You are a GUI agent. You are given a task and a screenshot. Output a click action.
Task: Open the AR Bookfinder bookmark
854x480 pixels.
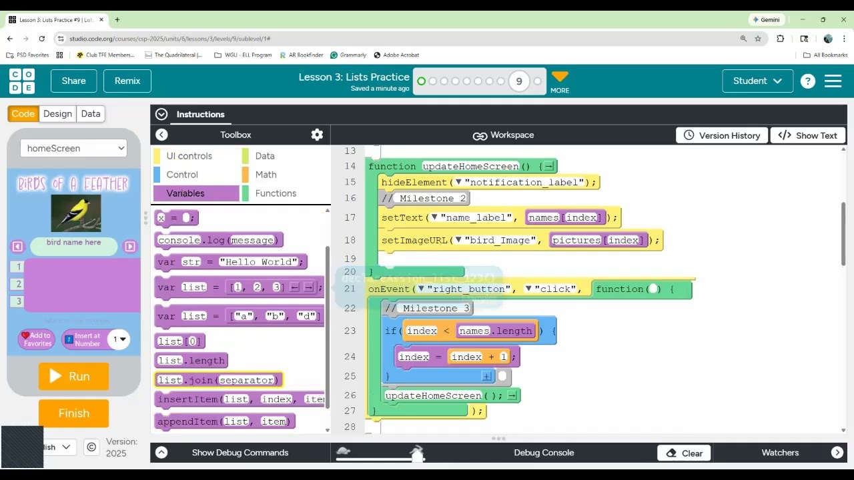[302, 55]
